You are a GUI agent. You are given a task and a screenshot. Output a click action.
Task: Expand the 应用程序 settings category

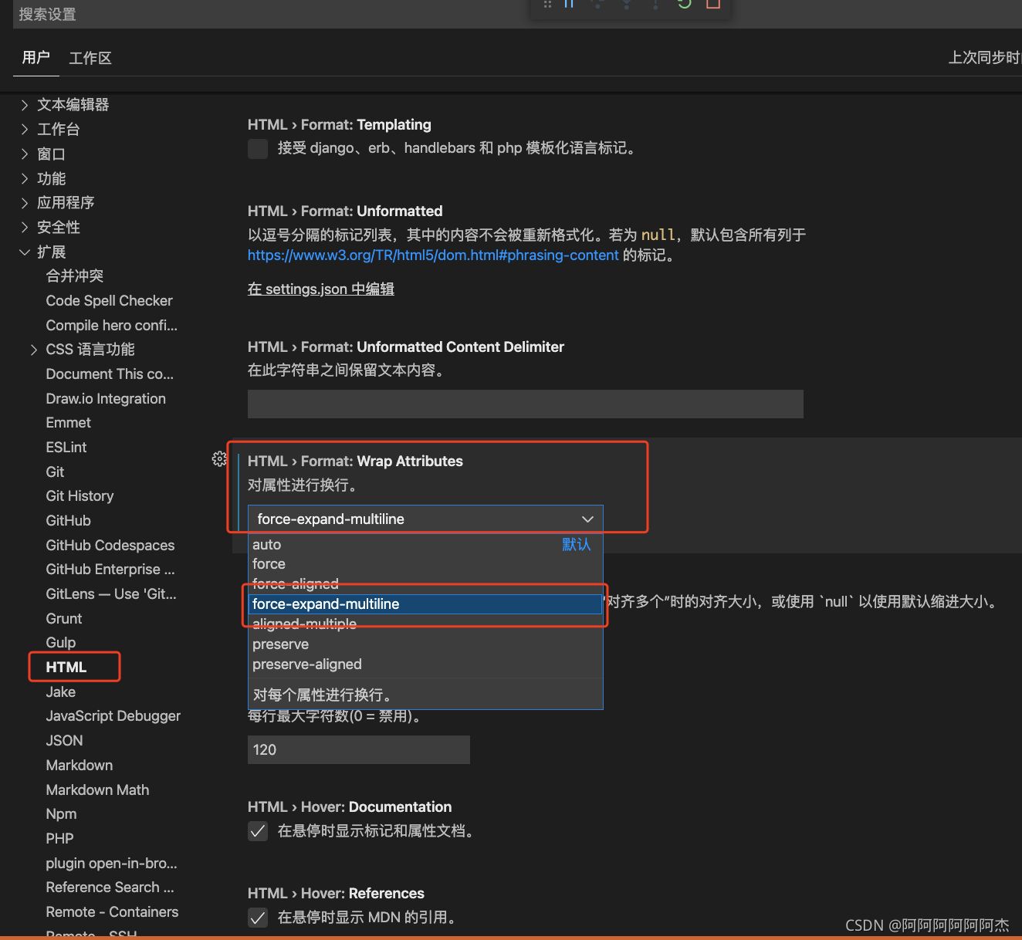25,203
